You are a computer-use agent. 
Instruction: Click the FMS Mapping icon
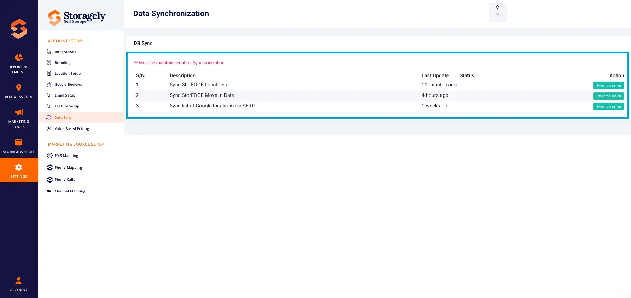50,155
